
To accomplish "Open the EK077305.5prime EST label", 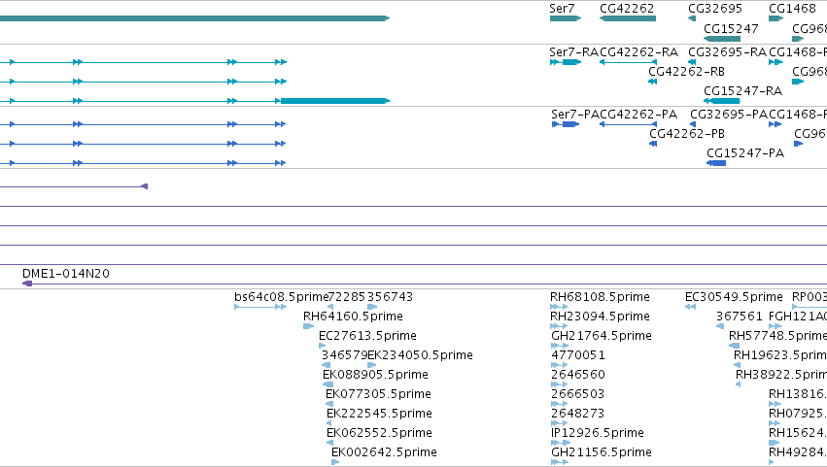I will (378, 394).
